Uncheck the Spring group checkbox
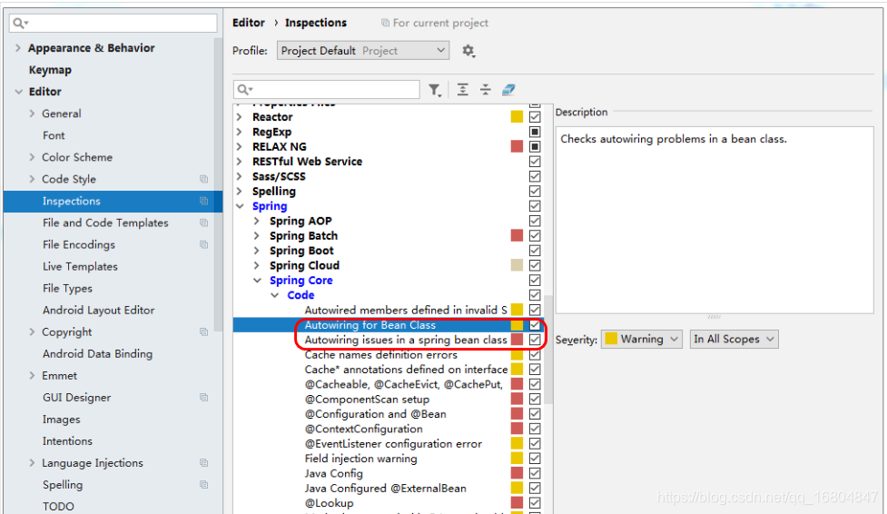 (x=535, y=206)
